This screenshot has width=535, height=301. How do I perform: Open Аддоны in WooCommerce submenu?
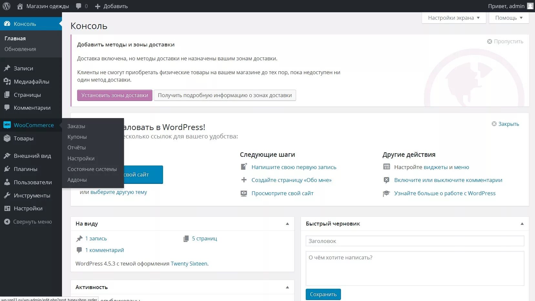click(77, 180)
